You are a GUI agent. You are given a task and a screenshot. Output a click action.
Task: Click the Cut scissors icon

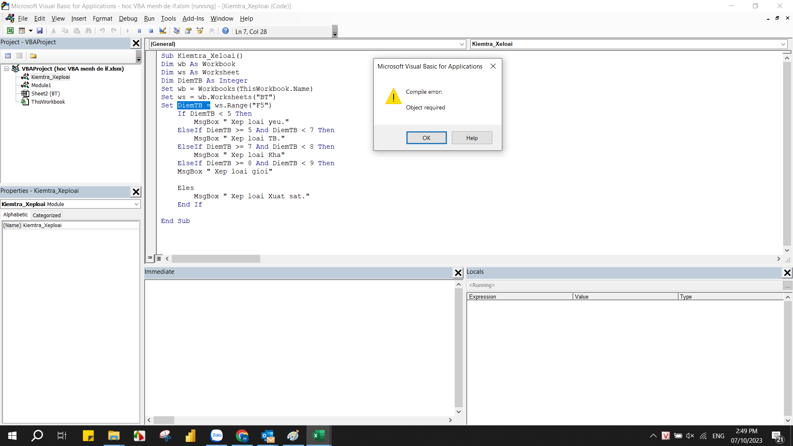point(53,31)
